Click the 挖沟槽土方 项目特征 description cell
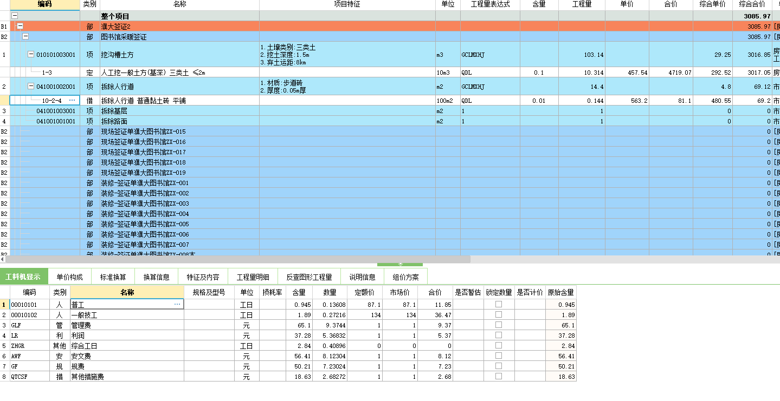 347,55
